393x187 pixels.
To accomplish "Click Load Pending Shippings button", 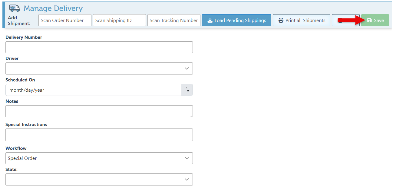I will point(236,21).
